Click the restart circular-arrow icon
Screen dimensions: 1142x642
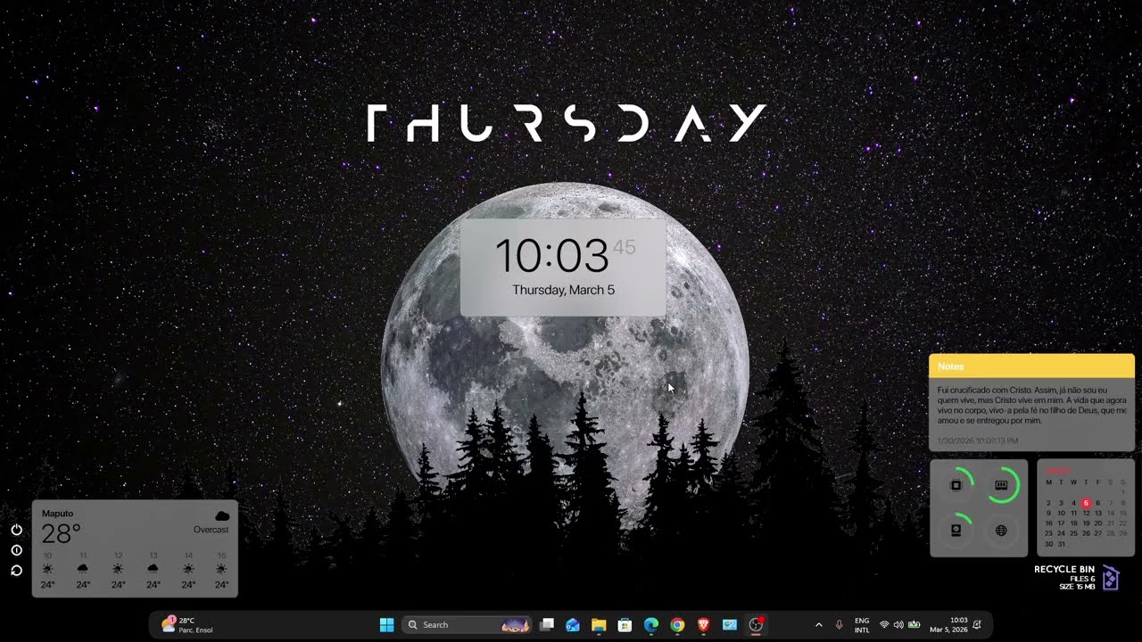[x=16, y=571]
